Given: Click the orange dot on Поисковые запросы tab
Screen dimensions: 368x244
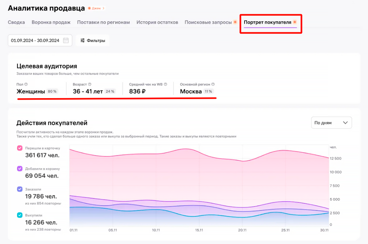Looking at the screenshot, I should coord(235,22).
